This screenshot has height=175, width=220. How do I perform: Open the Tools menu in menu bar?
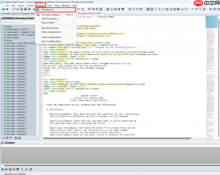click(49, 5)
